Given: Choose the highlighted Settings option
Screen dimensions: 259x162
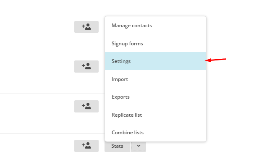Looking at the screenshot, I should click(x=155, y=61).
